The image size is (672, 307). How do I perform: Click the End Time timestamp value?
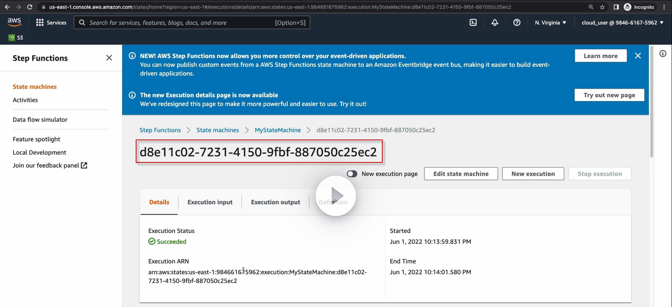[x=430, y=272]
